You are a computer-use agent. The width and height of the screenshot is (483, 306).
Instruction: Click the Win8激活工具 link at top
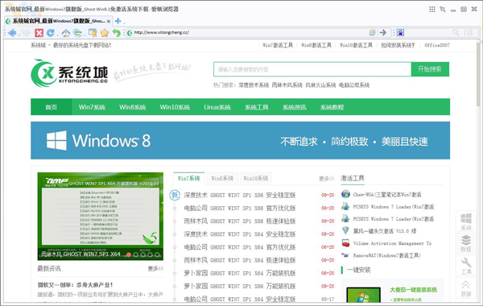316,45
